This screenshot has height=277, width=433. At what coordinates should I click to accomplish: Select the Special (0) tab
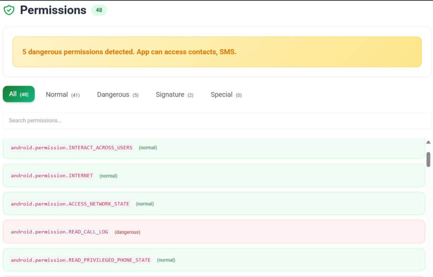coord(226,94)
